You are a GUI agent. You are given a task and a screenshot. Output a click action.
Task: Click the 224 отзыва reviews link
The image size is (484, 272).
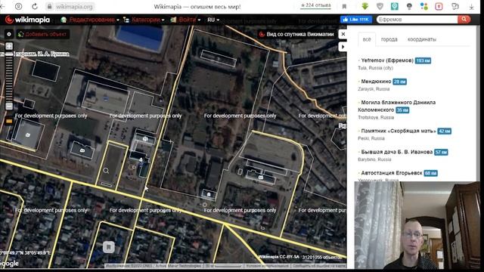tap(315, 5)
